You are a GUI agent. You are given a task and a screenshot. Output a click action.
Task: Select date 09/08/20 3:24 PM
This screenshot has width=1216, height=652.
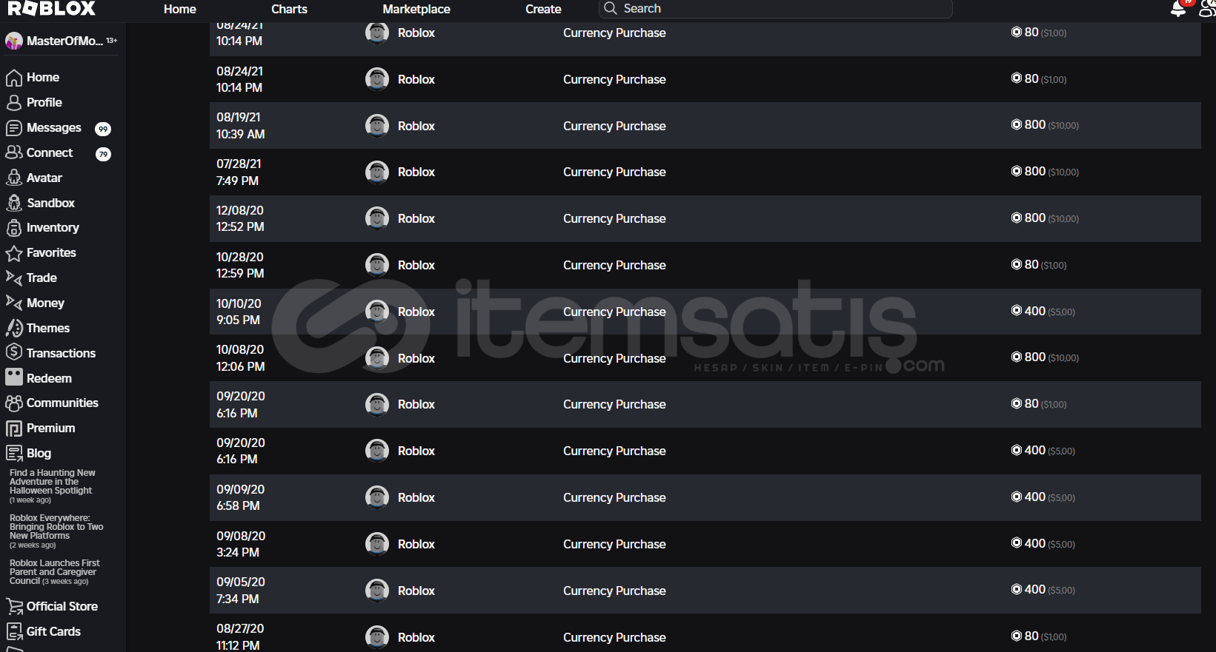[x=241, y=544]
